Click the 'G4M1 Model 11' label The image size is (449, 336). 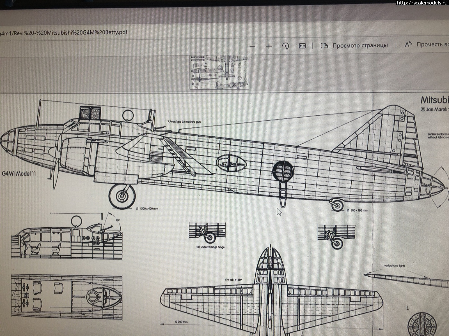[19, 173]
